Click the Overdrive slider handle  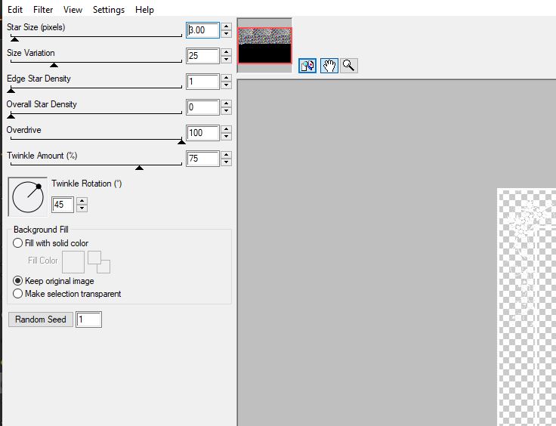(x=181, y=142)
